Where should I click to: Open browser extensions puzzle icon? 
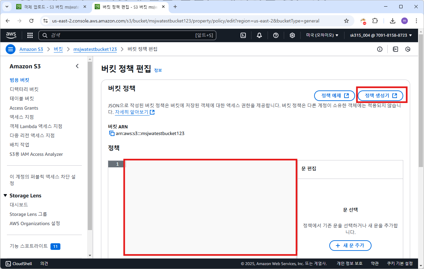375,21
